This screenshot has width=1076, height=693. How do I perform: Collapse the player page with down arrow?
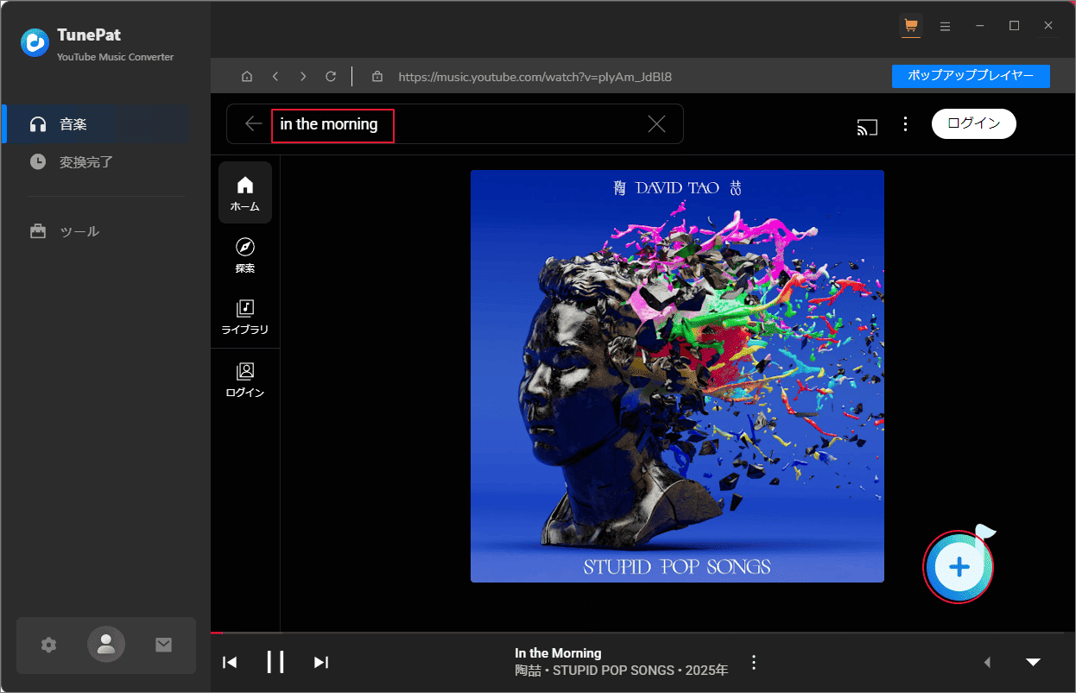(x=1033, y=662)
